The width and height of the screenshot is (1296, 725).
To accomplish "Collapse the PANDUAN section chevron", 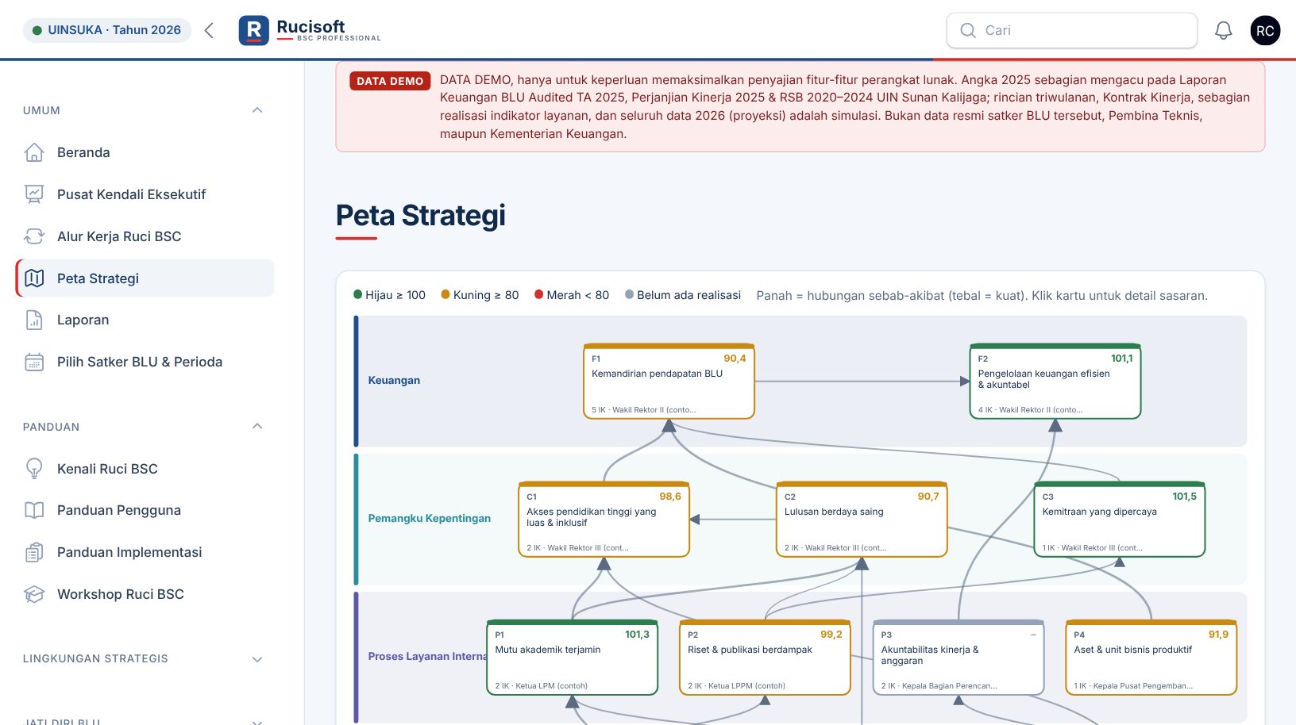I will (257, 427).
